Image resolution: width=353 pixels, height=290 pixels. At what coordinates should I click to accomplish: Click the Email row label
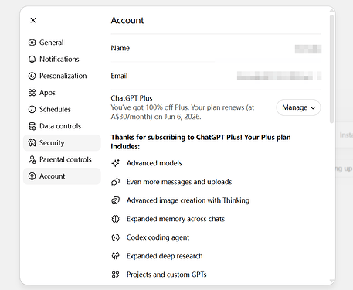tap(119, 76)
